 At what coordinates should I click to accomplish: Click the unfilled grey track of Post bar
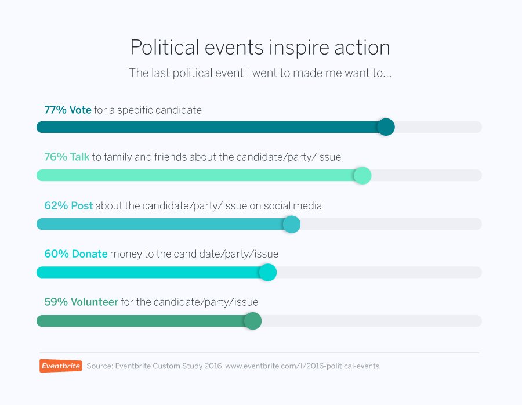[391, 224]
